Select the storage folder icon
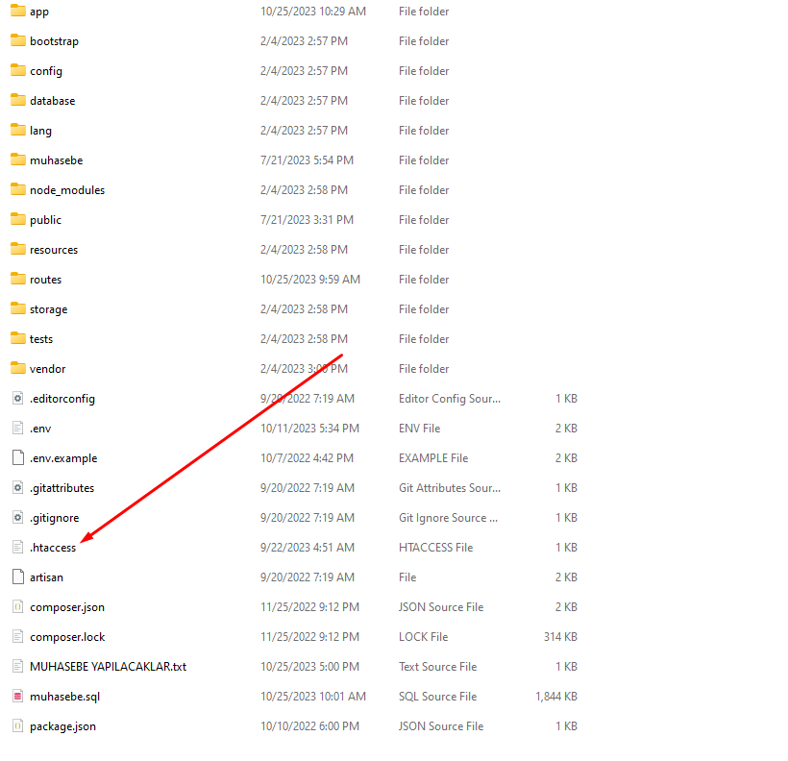Viewport: 788px width, 761px height. pos(18,308)
